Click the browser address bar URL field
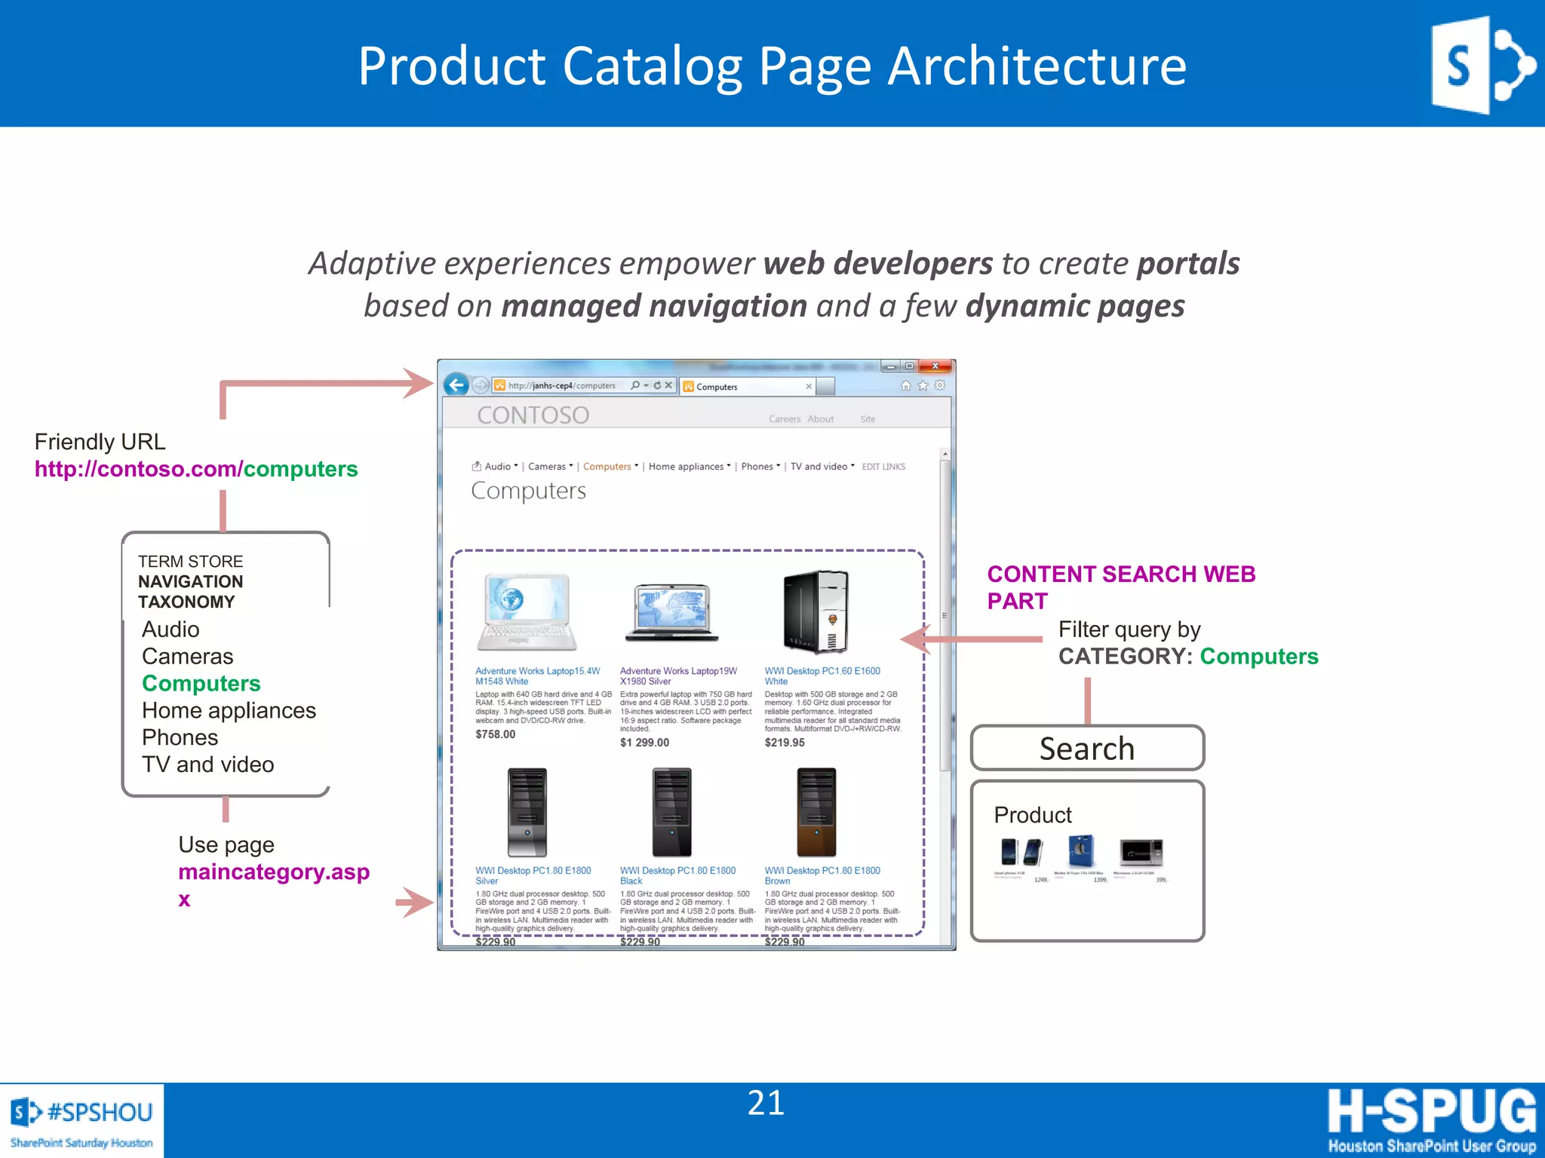This screenshot has width=1545, height=1158. [x=562, y=386]
